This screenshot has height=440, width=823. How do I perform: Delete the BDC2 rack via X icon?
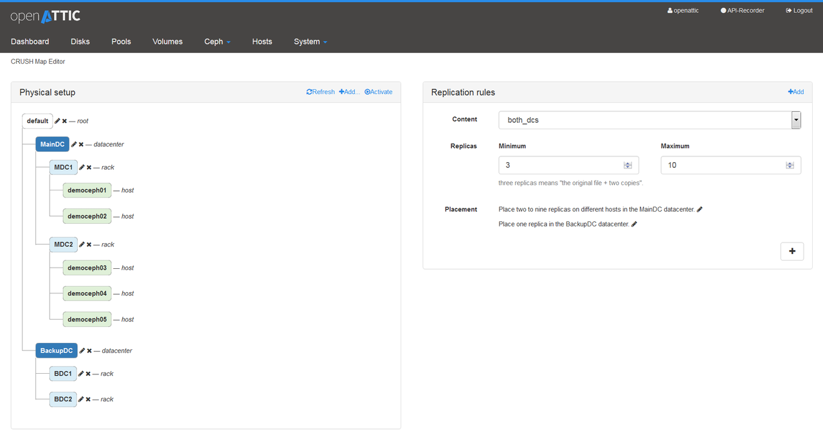(88, 399)
